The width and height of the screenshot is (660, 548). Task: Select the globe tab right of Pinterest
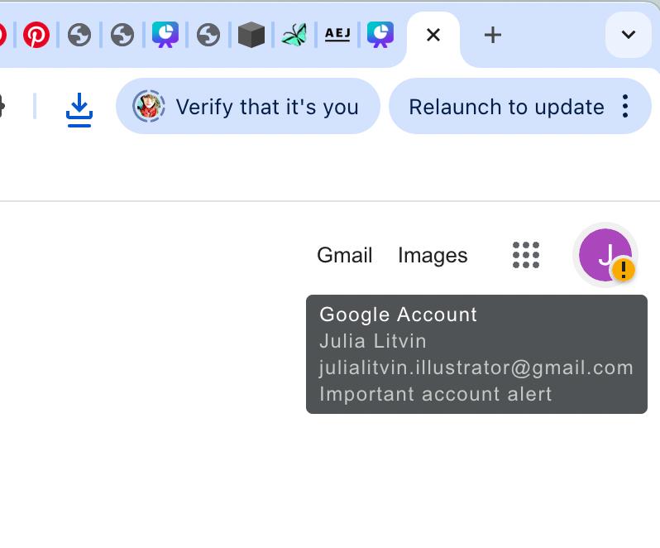click(79, 35)
